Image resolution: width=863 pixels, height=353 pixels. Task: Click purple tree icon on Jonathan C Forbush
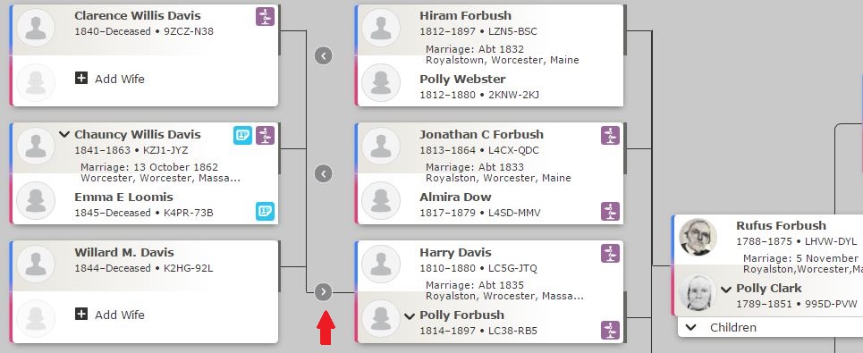[x=610, y=135]
